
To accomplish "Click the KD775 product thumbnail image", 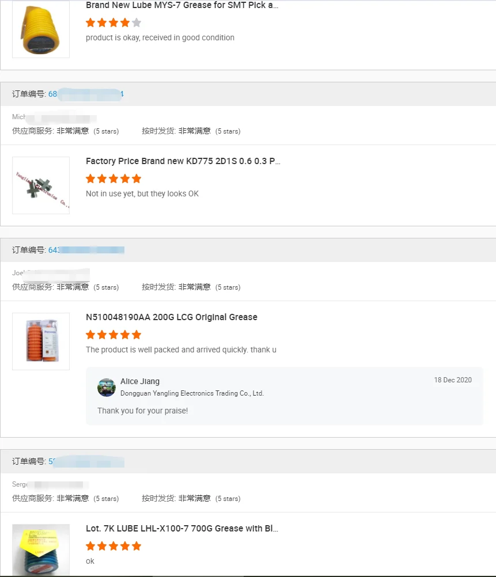I will [41, 185].
